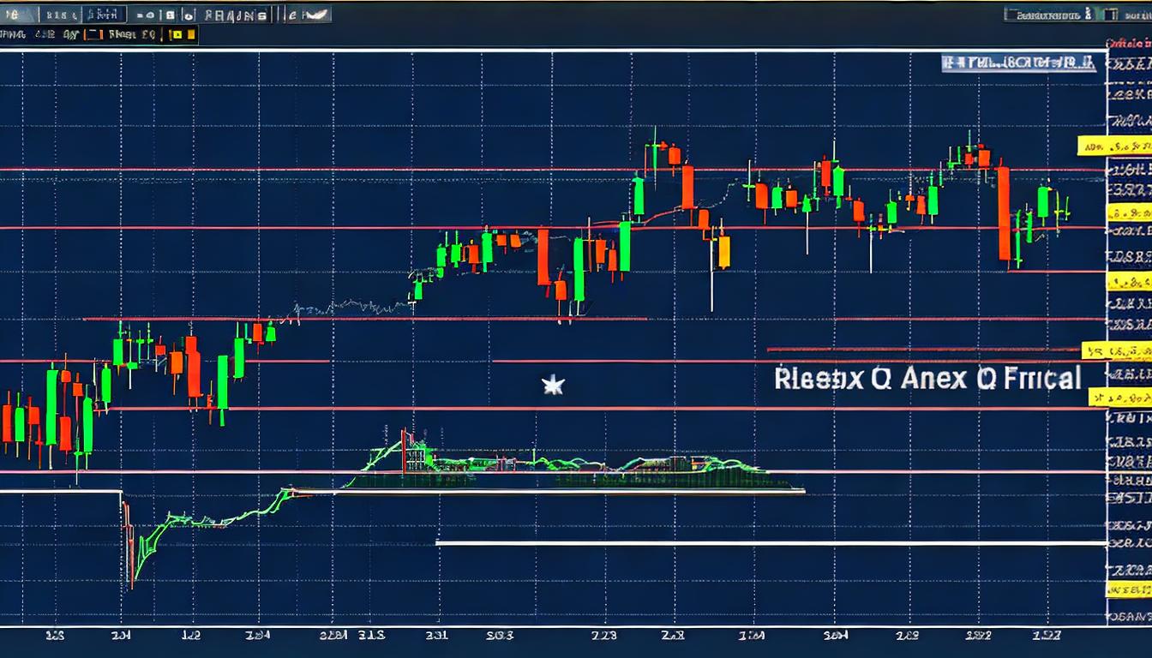Click the orange outlined rectangle icon in second toolbar row

tap(93, 35)
